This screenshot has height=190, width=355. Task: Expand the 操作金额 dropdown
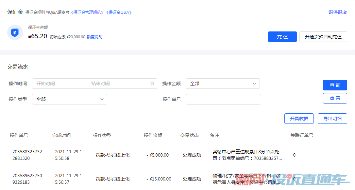click(223, 84)
